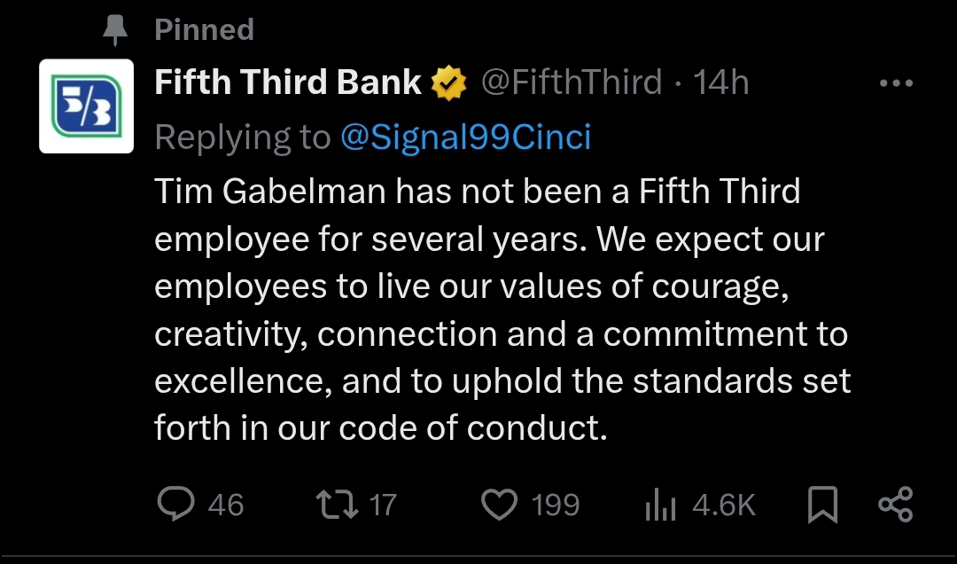Open the three-dot more options menu
957x564 pixels.
coord(895,84)
